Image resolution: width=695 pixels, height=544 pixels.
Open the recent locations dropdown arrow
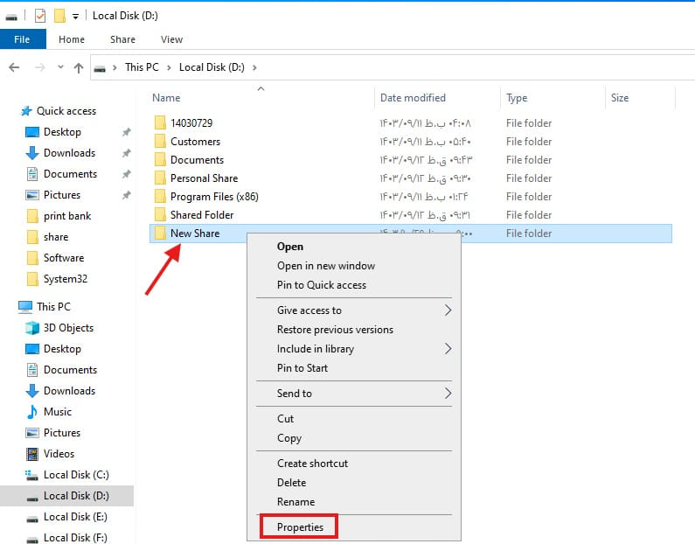[60, 67]
